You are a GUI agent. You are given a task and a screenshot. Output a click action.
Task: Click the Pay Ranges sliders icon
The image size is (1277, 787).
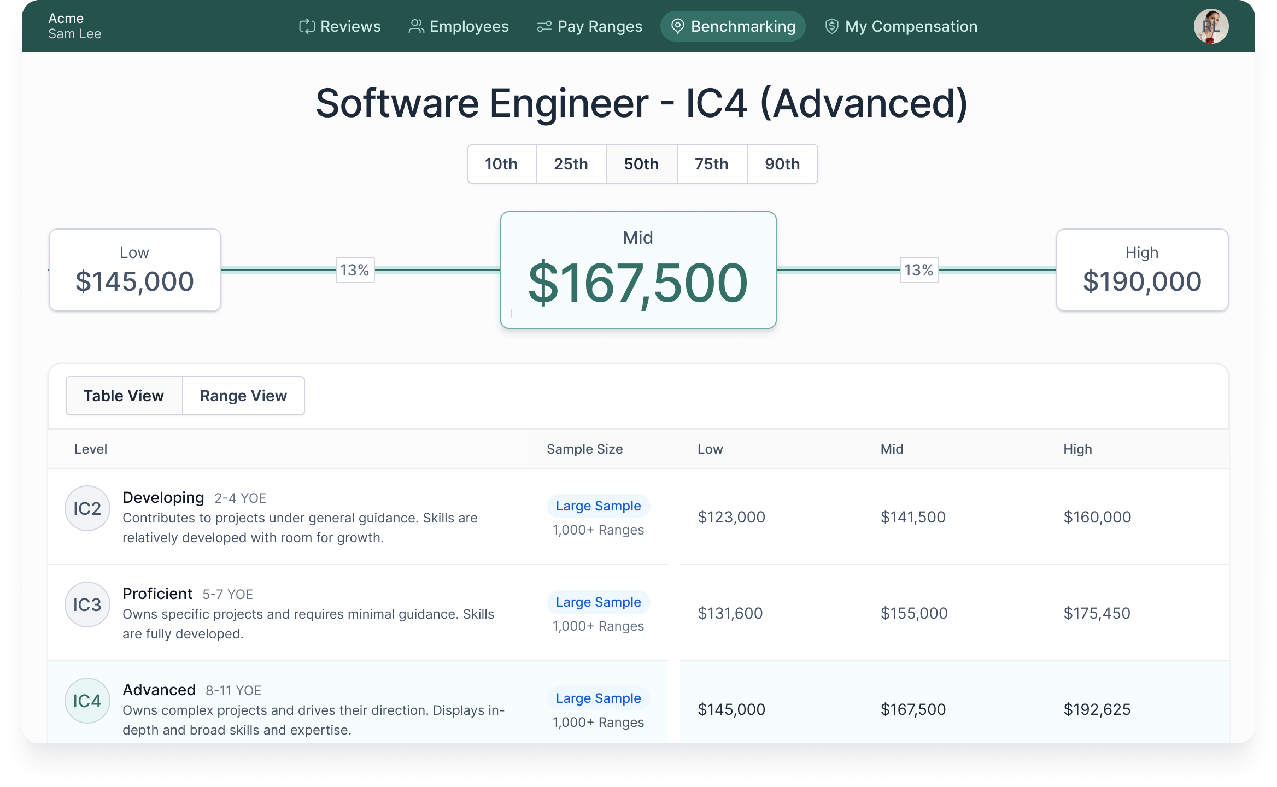543,26
